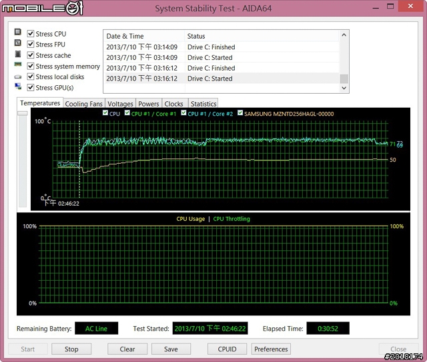Show the Statistics tab
This screenshot has width=427, height=362.
[x=203, y=104]
